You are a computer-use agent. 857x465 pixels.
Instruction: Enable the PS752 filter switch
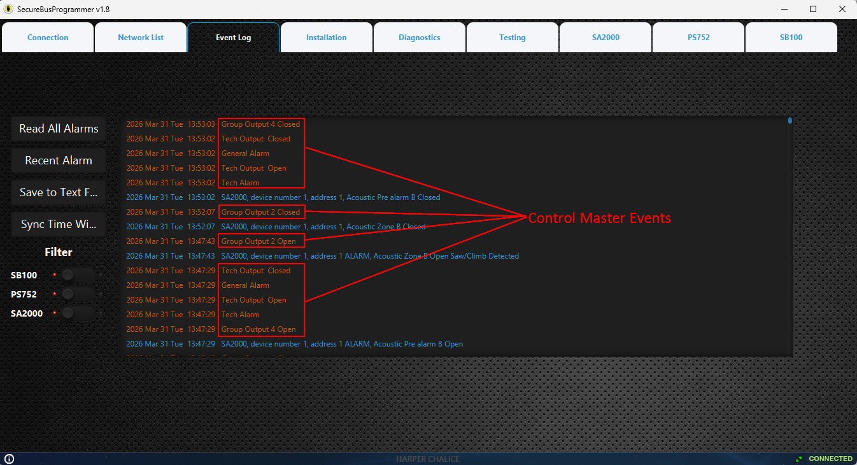75,294
